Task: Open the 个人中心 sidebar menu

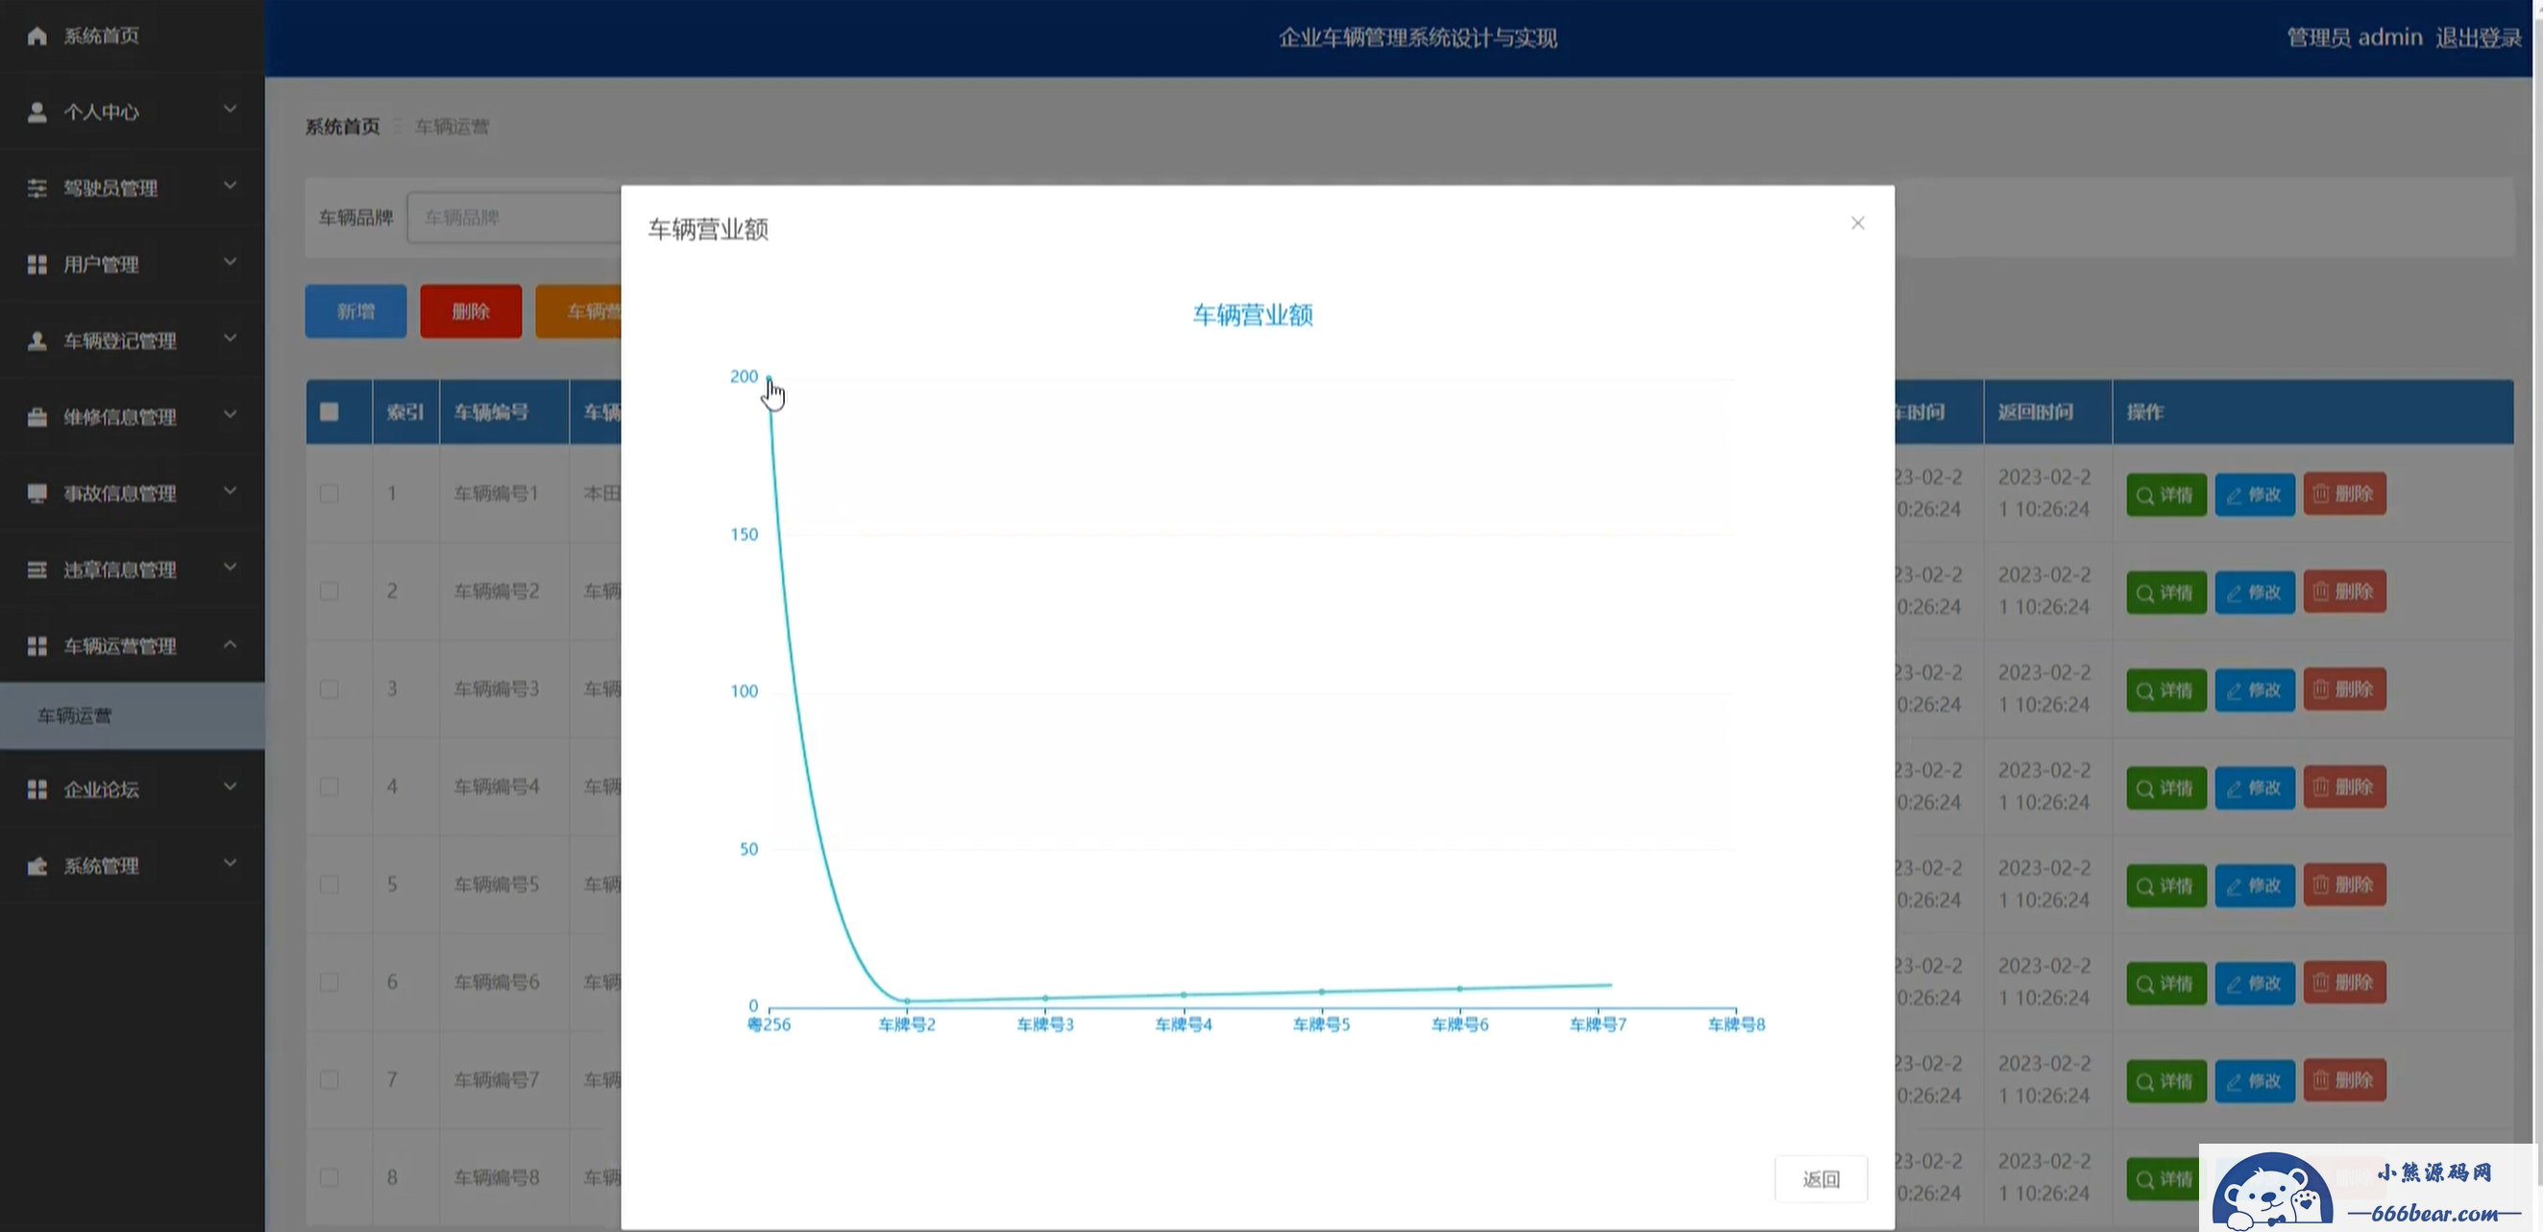Action: 133,112
